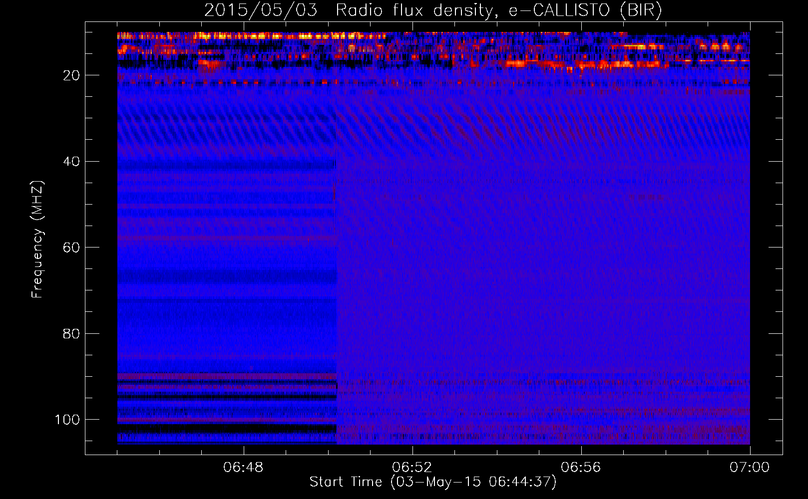Click the 06:52 time axis label

click(412, 468)
